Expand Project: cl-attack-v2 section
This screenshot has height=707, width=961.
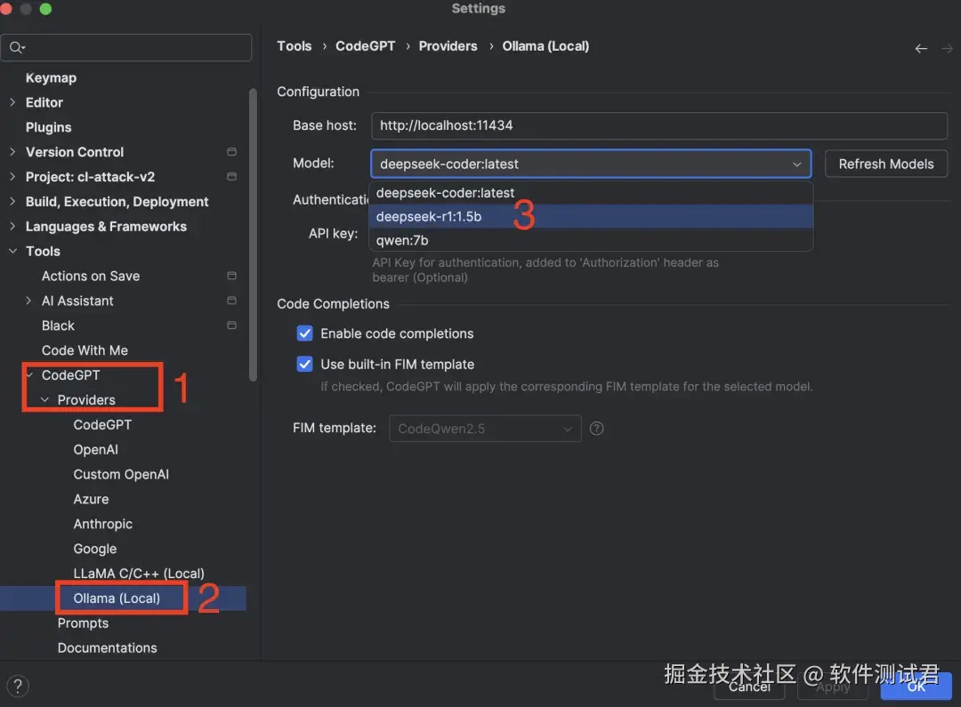[12, 176]
